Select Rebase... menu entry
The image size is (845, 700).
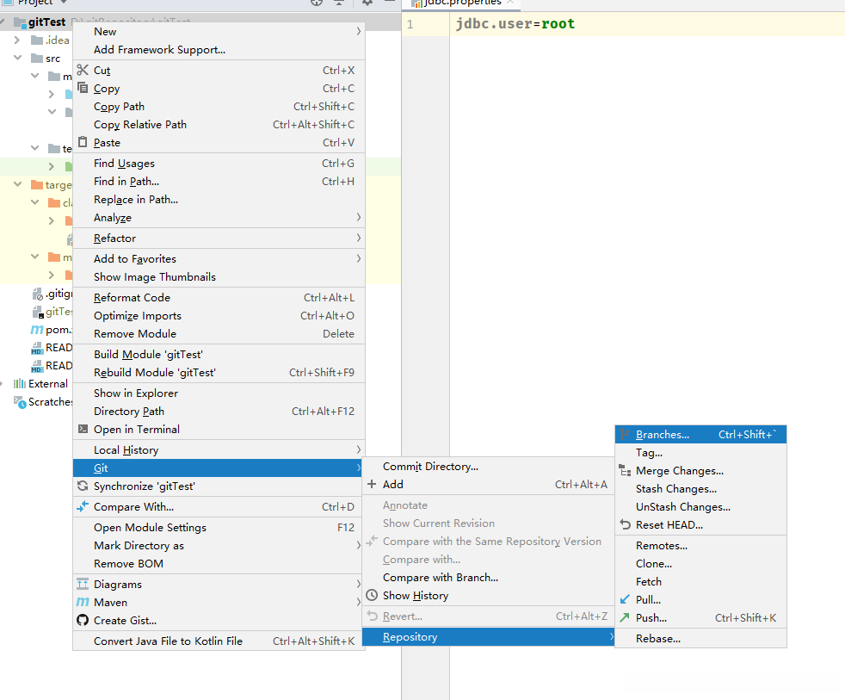[700, 638]
